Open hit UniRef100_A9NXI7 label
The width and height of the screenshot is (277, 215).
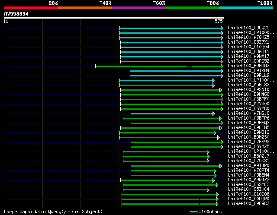248,57
